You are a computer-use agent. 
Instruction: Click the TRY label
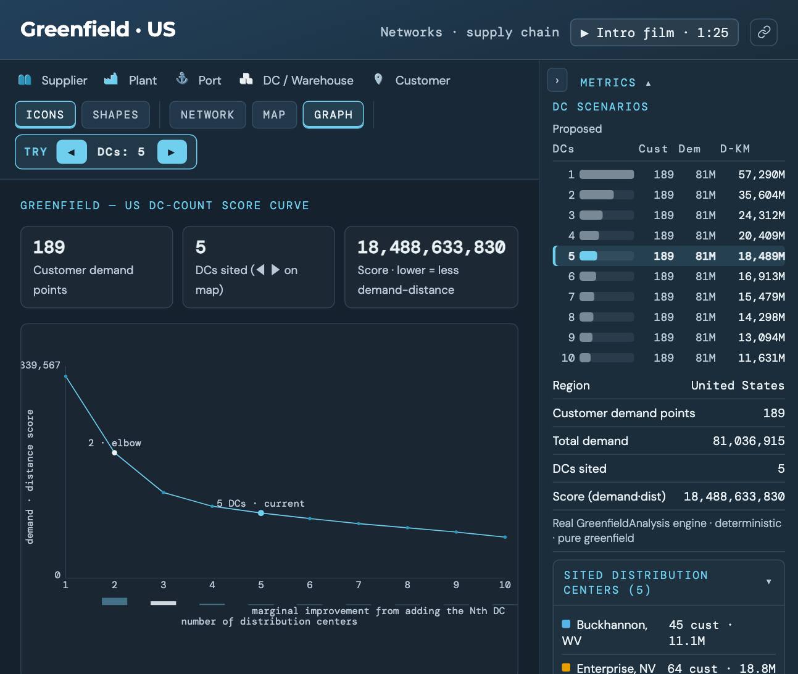coord(36,152)
